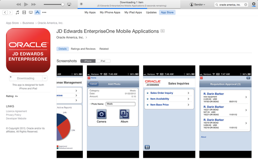This screenshot has width=258, height=161.
Task: Switch to the Music library icon
Action: click(17, 12)
